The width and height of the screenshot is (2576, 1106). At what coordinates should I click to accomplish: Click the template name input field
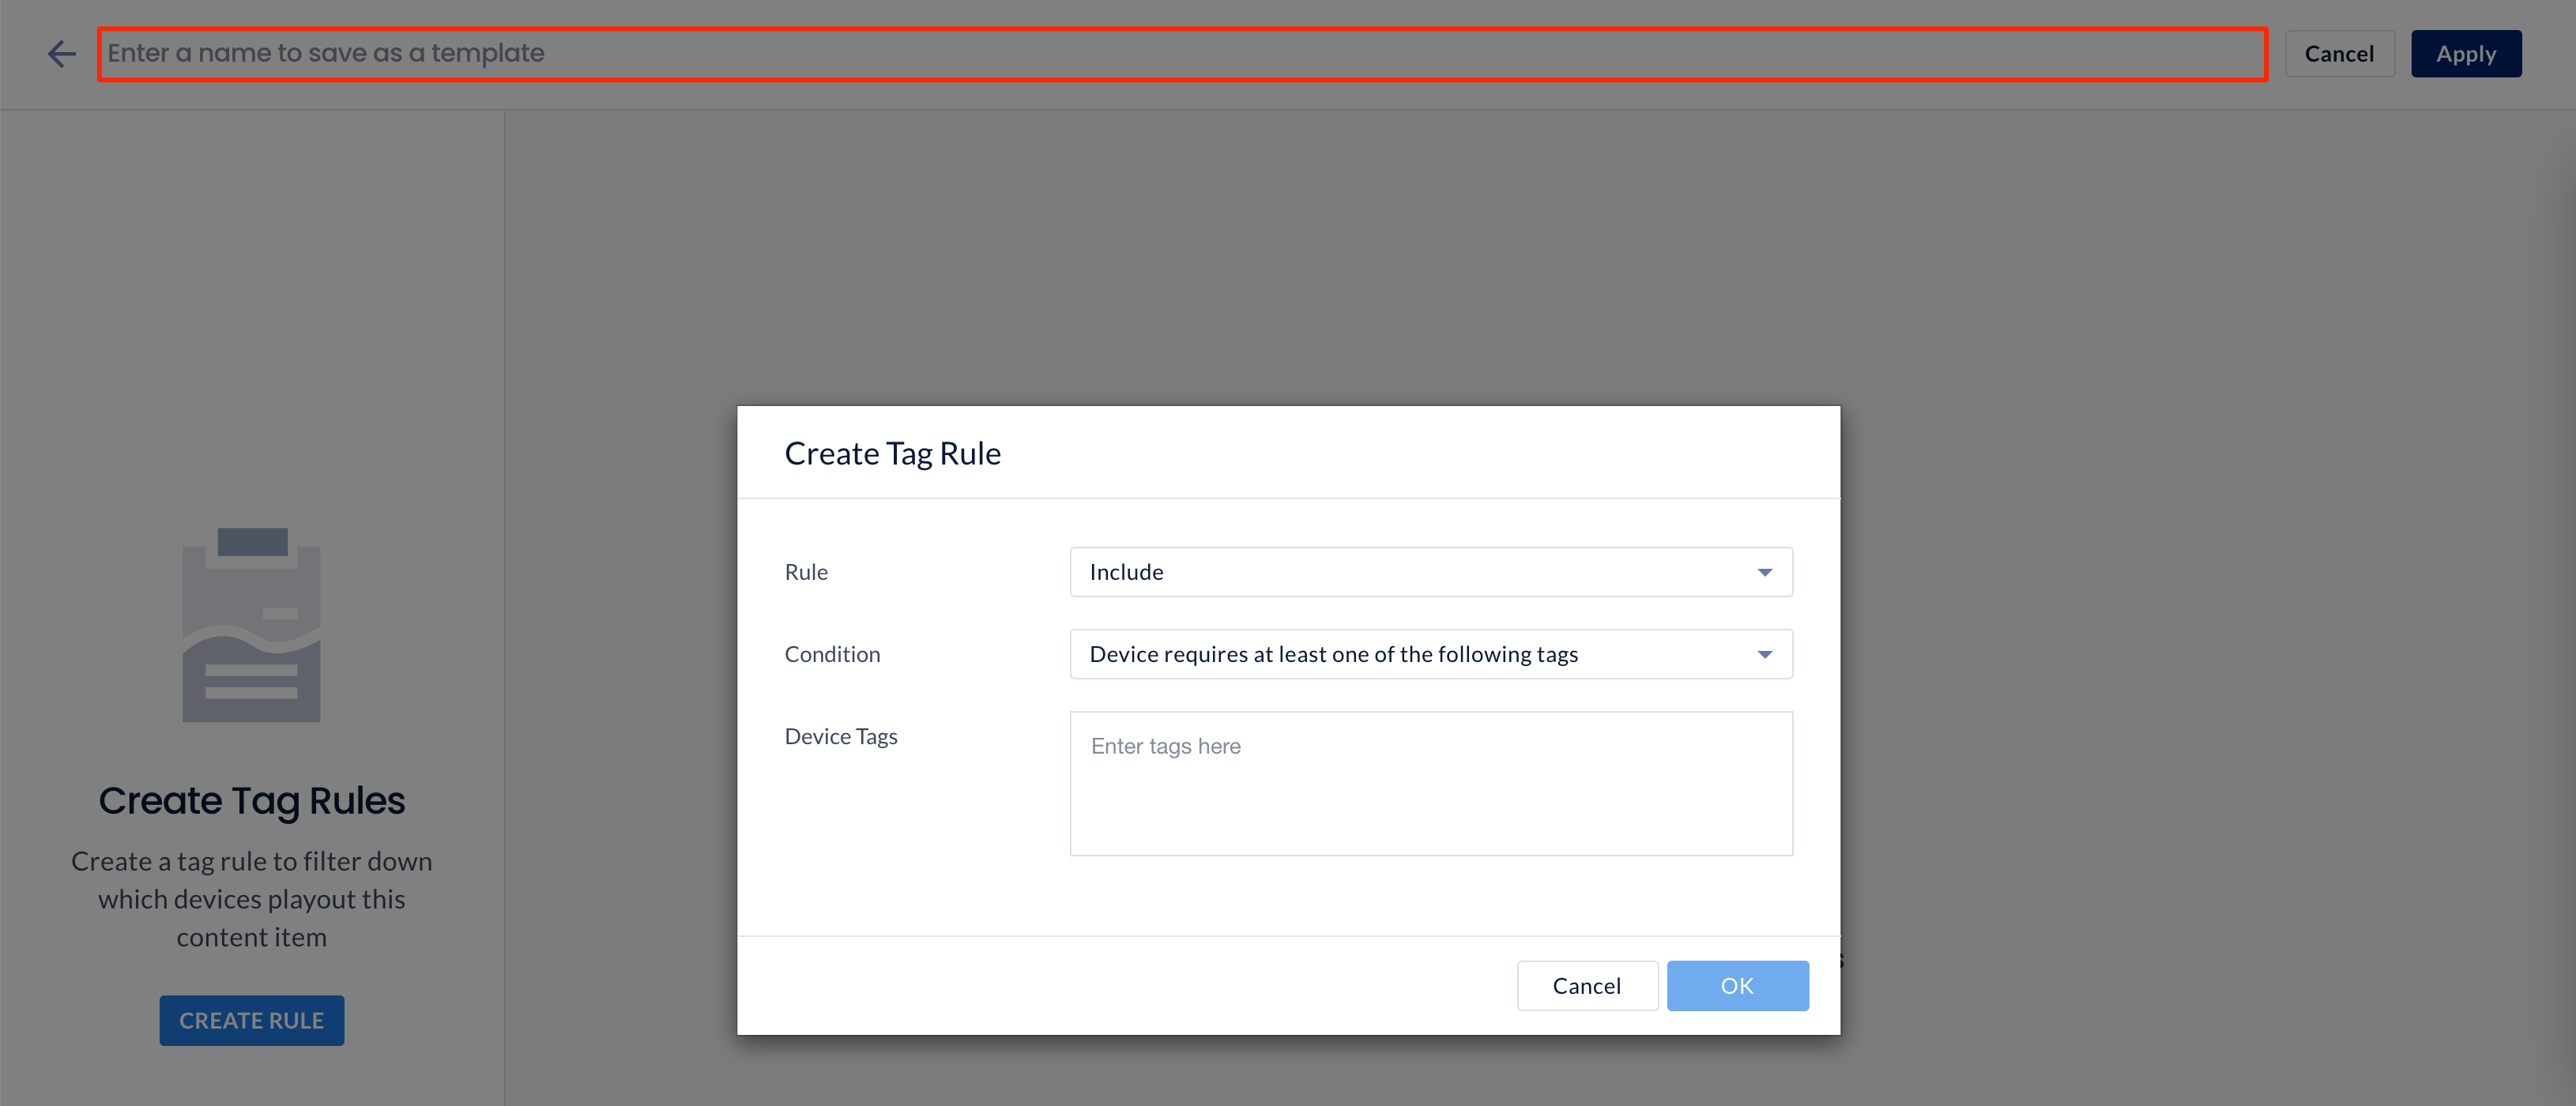point(1182,54)
